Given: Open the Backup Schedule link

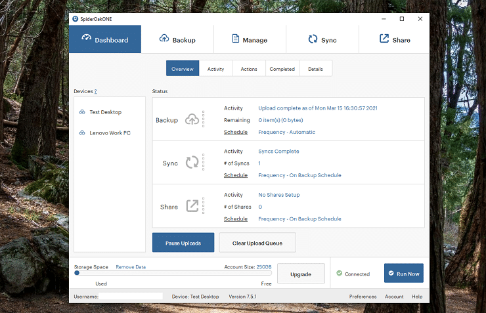Looking at the screenshot, I should click(x=236, y=132).
